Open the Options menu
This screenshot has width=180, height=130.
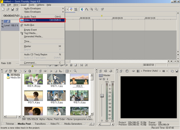[x=40, y=5]
